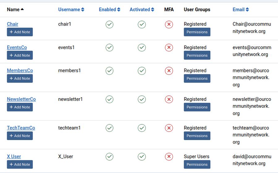Click the MFA red cross icon for MembersCo
This screenshot has width=278, height=173.
[169, 71]
